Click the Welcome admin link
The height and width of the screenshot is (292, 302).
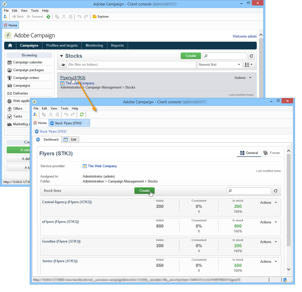point(244,36)
